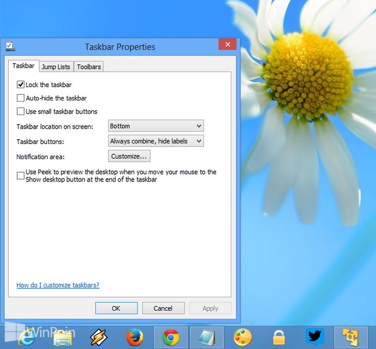The image size is (376, 349).
Task: Open the Taskbar buttons dropdown
Action: pyautogui.click(x=156, y=141)
